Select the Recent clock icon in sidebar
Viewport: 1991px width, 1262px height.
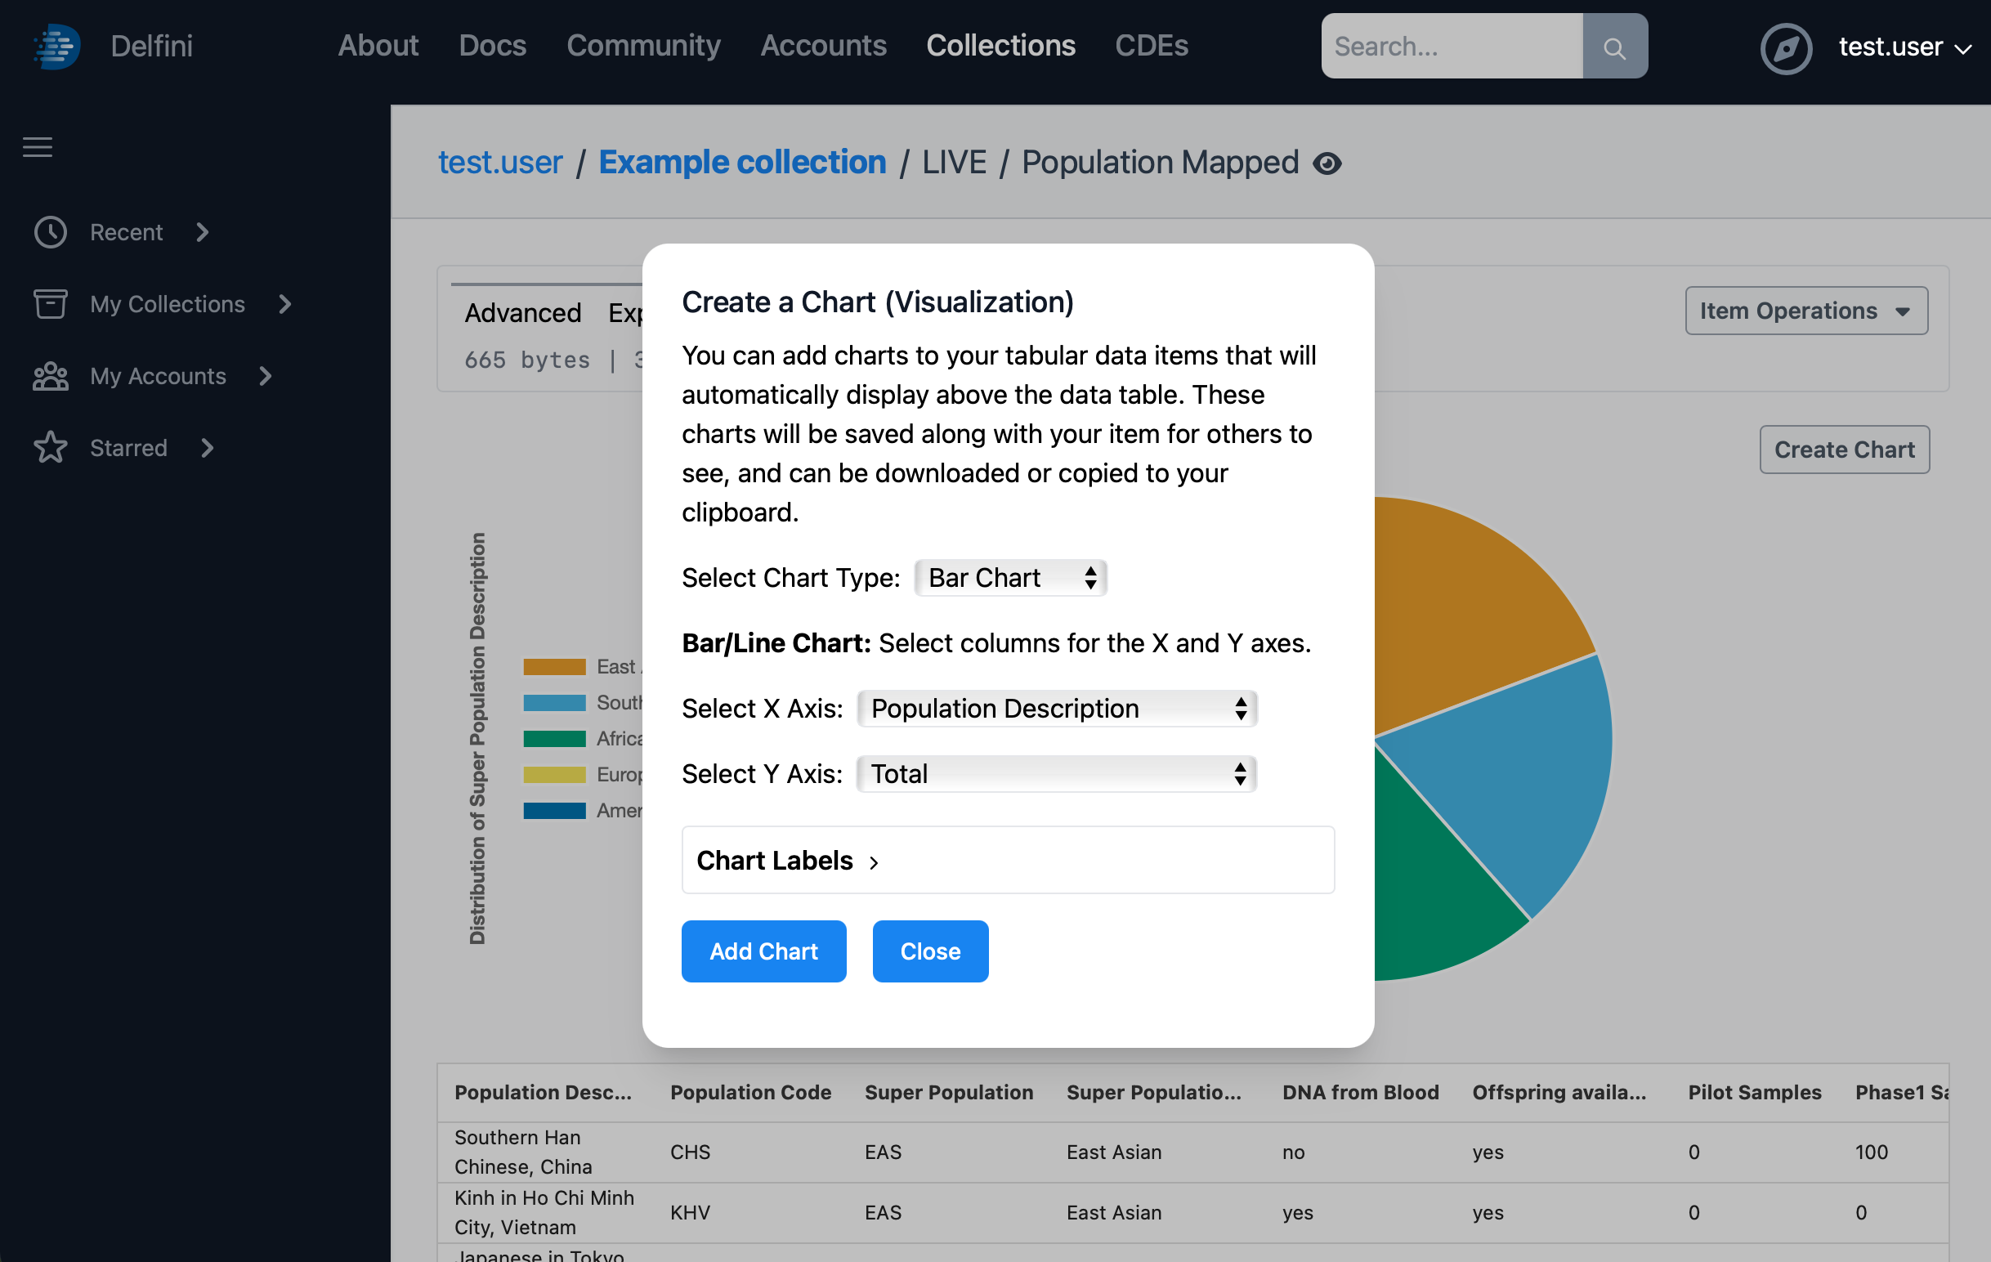point(51,232)
